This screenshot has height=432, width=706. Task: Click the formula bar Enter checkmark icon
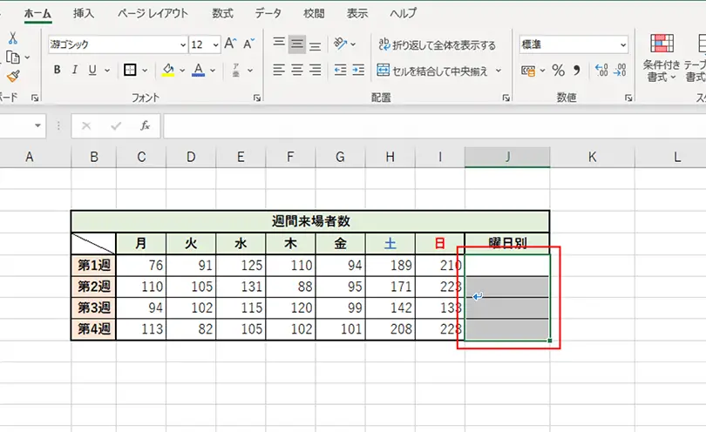click(x=116, y=125)
